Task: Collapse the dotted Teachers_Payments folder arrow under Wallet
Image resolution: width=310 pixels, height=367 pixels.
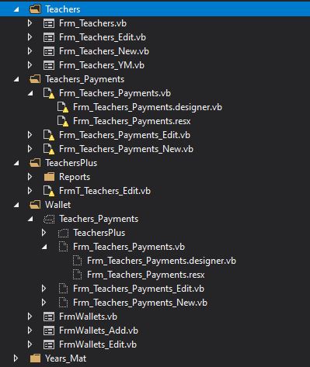Action: pos(30,219)
